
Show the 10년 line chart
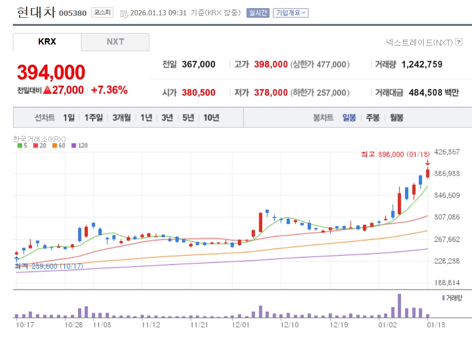click(x=211, y=117)
